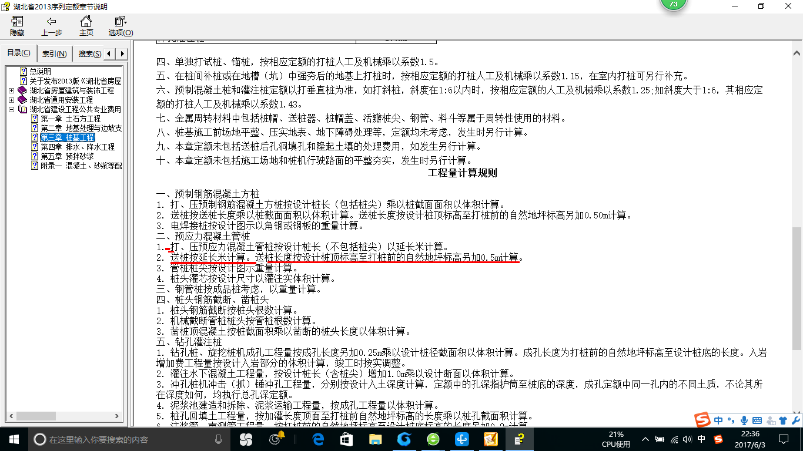Open the Microsoft Store taskbar icon
Viewport: 803px width, 451px height.
[x=346, y=439]
